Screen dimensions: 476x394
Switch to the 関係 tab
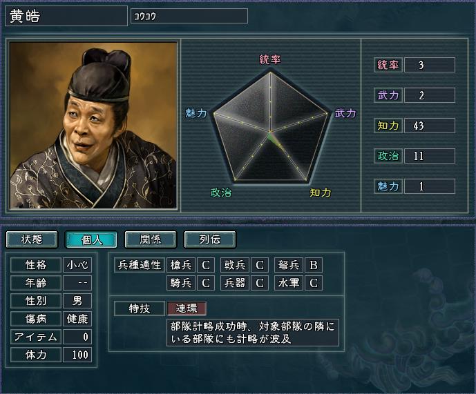[x=151, y=239]
